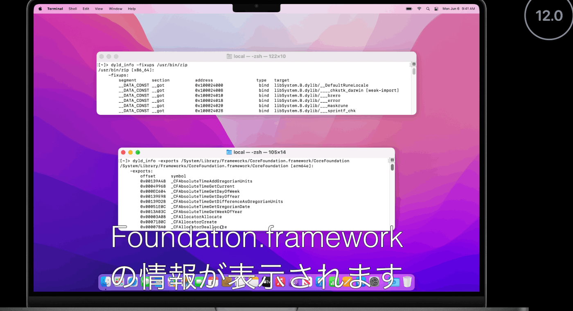Split the pane in the 122×10 terminal window
Screen dimensions: 573x311
pos(414,65)
